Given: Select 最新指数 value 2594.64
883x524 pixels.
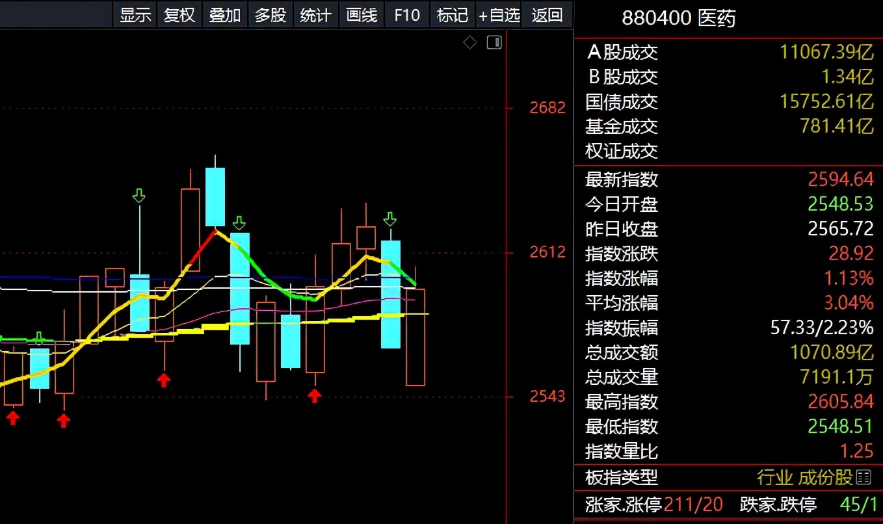Looking at the screenshot, I should [841, 179].
